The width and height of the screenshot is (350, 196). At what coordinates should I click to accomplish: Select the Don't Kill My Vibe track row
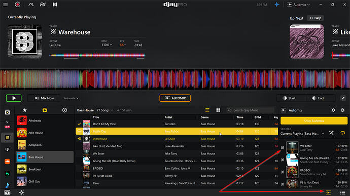point(177,124)
